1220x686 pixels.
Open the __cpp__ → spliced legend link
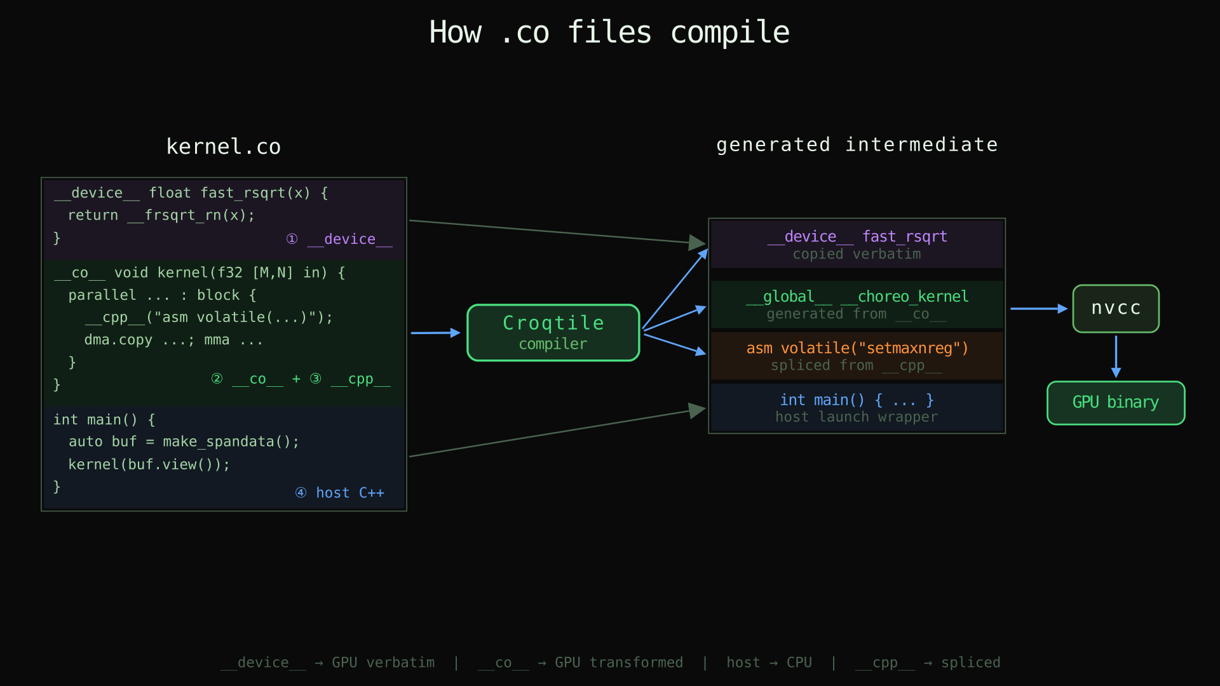coord(928,662)
